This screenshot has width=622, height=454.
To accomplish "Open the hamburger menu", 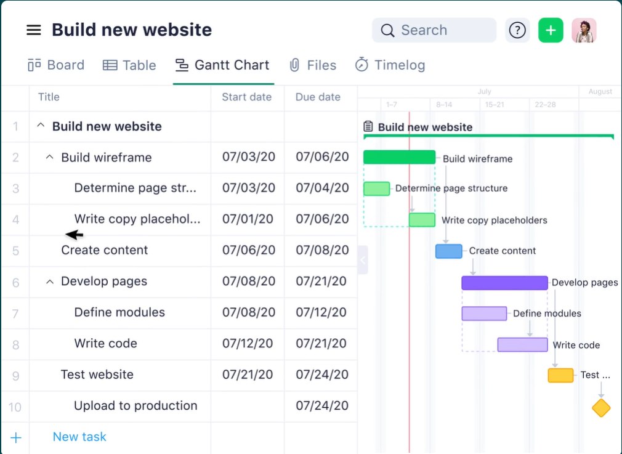I will click(x=33, y=30).
